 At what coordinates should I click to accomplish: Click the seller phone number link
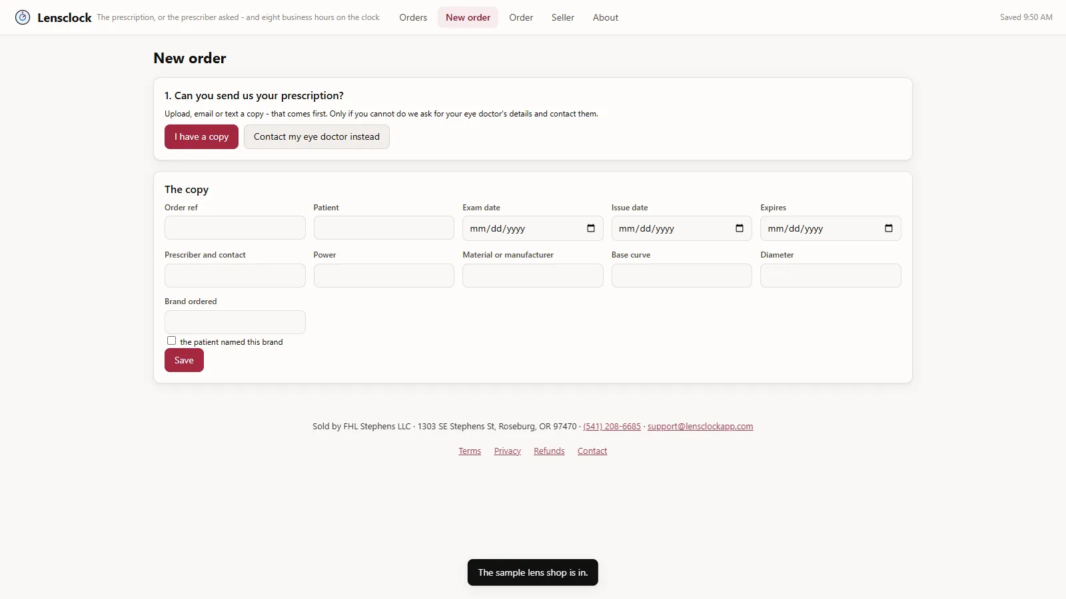pos(612,427)
